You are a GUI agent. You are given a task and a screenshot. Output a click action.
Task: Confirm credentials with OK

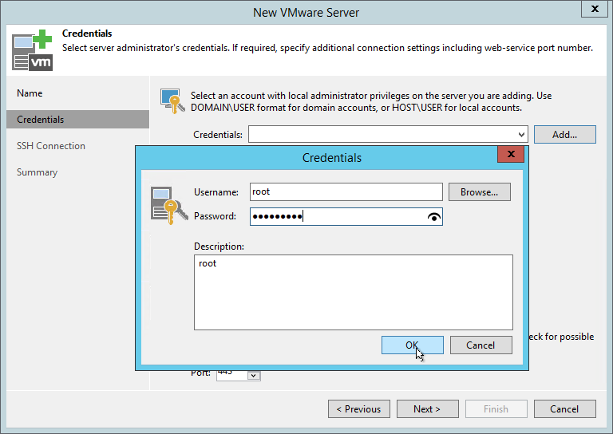coord(413,345)
